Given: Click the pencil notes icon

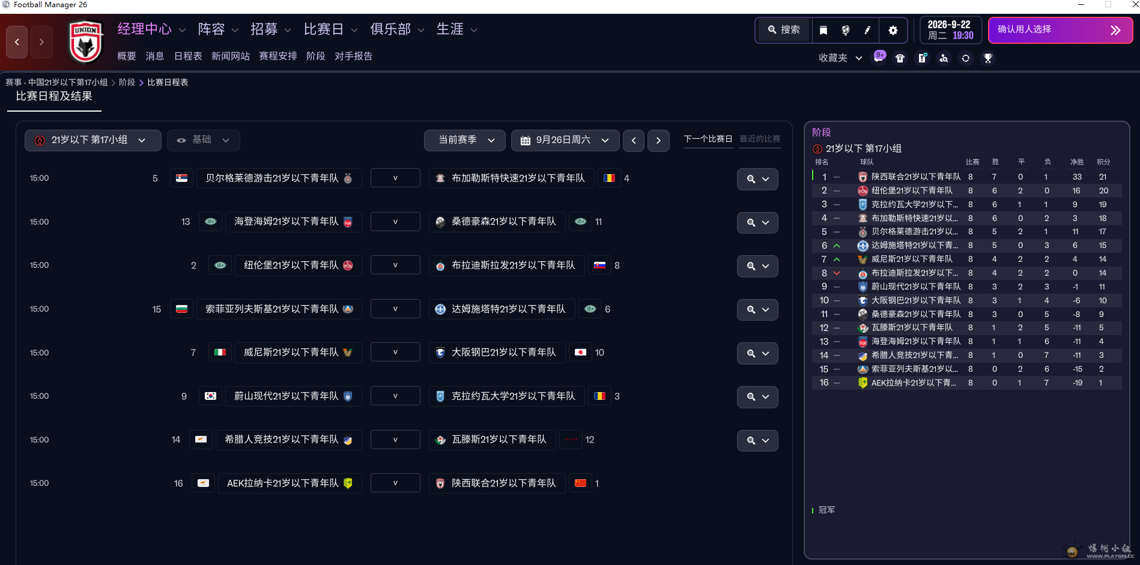Looking at the screenshot, I should (x=867, y=30).
